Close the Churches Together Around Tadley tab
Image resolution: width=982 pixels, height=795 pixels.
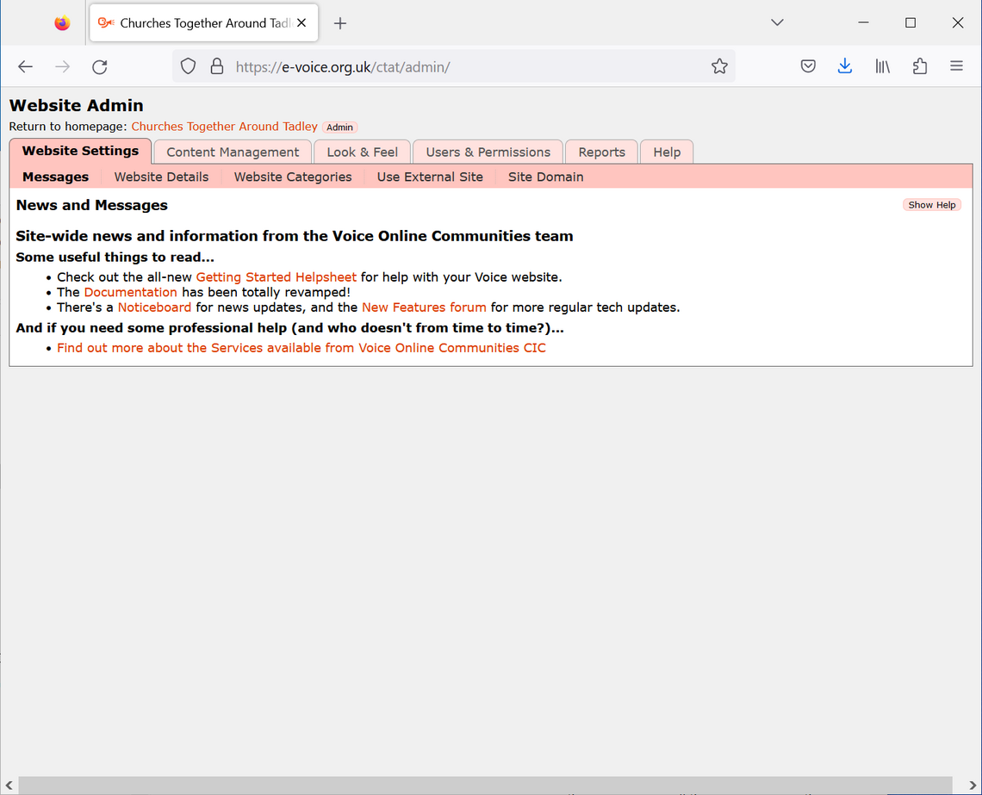pos(301,23)
